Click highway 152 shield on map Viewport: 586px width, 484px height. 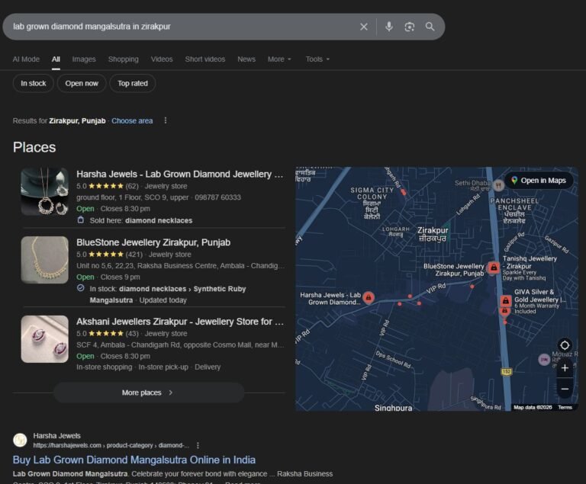click(506, 372)
